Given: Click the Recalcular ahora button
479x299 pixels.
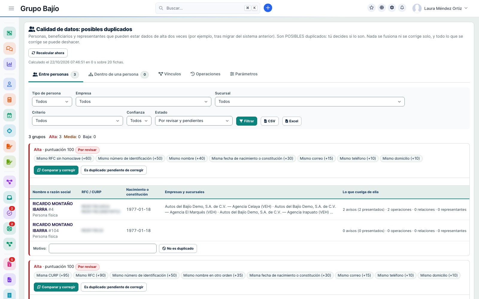Looking at the screenshot, I should click(48, 53).
